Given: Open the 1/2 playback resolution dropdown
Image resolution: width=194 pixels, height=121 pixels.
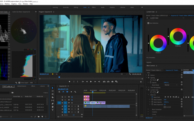Looking at the screenshot, I should click(124, 74).
